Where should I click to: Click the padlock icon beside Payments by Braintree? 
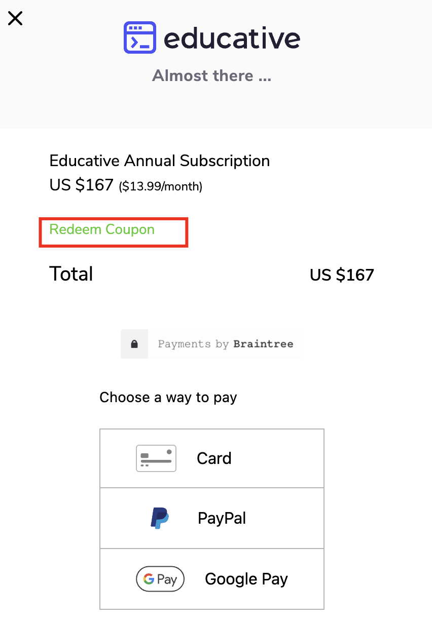tap(134, 344)
